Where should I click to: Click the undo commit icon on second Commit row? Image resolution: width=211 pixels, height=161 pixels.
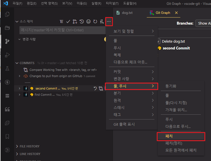95,88
